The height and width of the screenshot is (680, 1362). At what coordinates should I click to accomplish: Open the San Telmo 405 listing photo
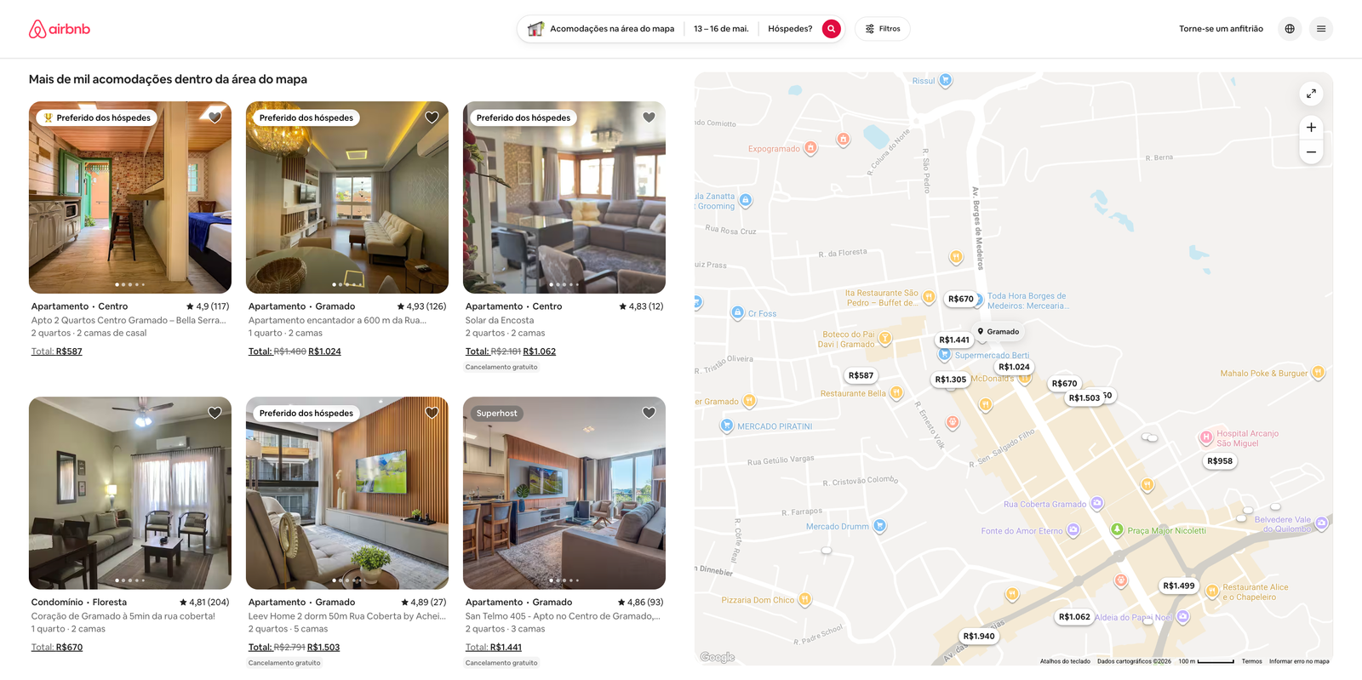point(564,493)
